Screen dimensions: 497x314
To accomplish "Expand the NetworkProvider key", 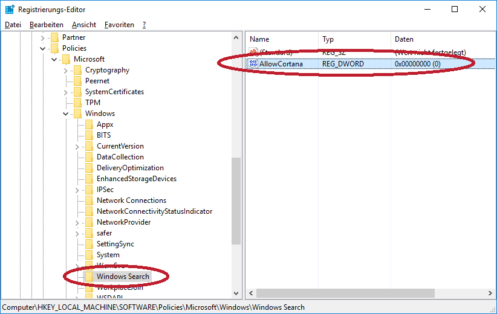I will point(77,223).
